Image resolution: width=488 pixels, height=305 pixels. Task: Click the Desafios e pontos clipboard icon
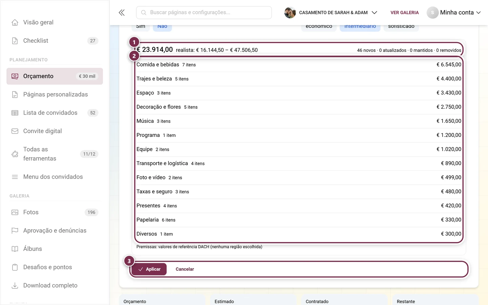click(15, 267)
